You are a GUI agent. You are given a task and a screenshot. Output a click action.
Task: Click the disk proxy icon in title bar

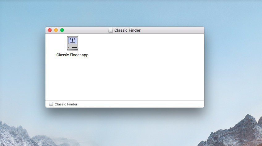(x=110, y=30)
